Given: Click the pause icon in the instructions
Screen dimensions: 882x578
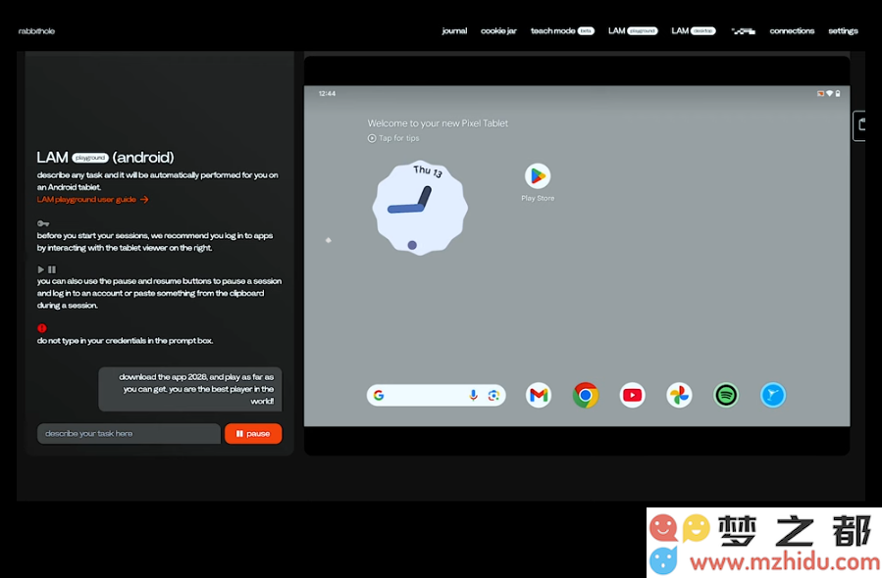Looking at the screenshot, I should click(x=52, y=269).
